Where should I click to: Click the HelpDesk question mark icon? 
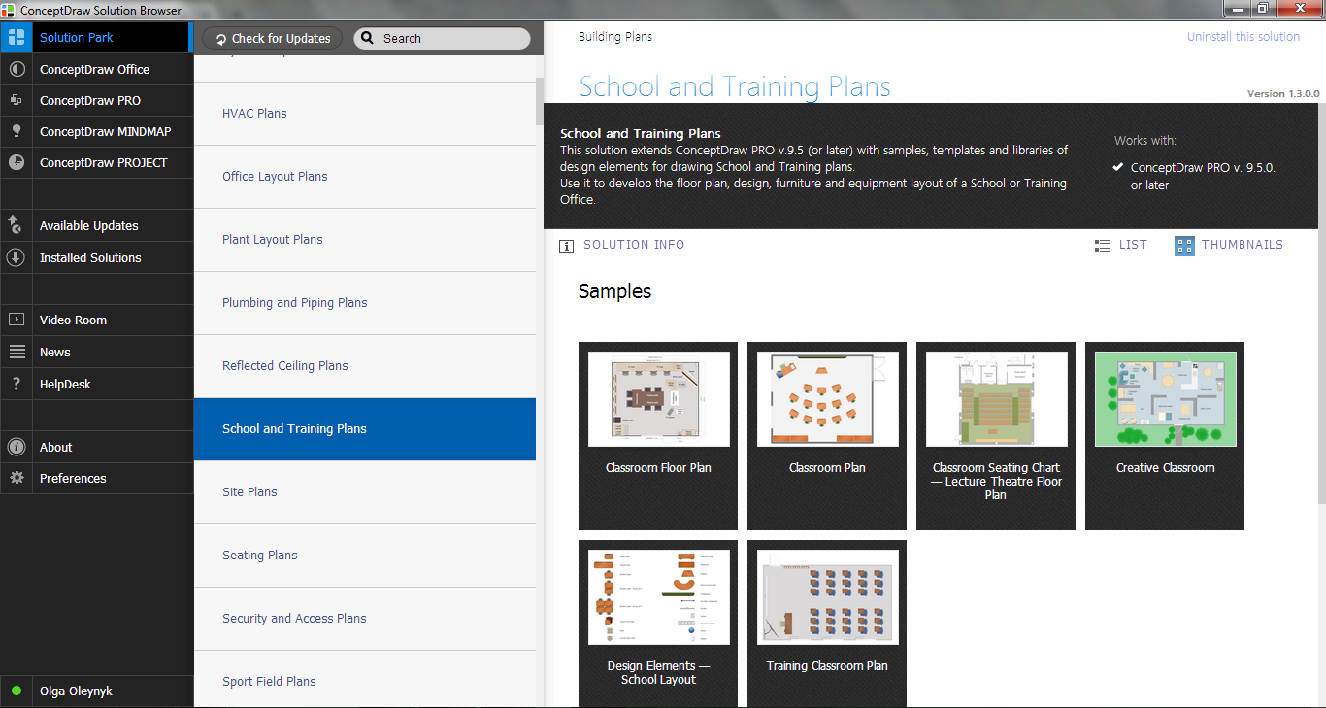click(17, 385)
